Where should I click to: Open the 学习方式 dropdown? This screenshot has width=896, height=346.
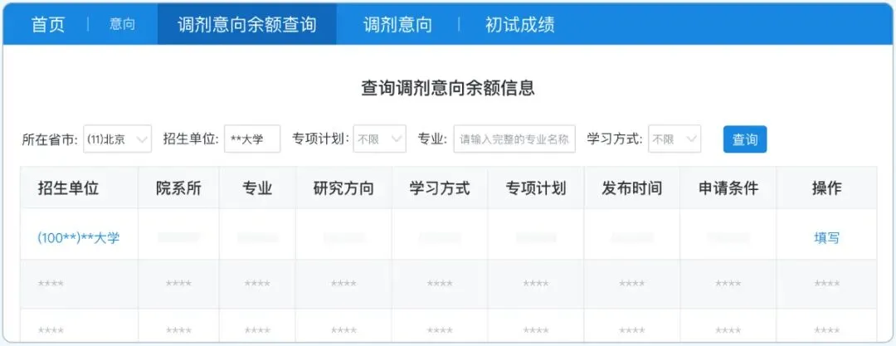(x=674, y=139)
